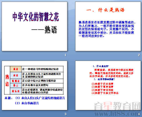This screenshot has height=117, width=142.
Task: Click question 1. 什么是成语?
Action: [101, 66]
